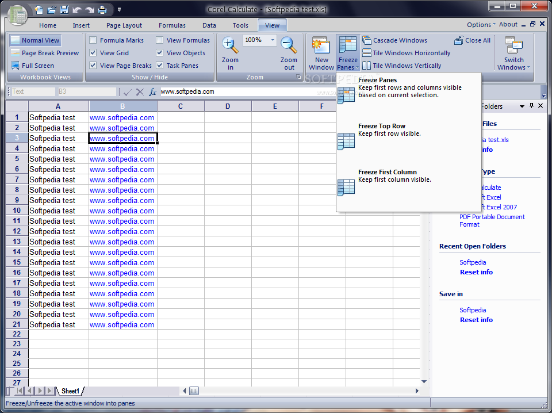
Task: Click Reset info under Recent Open Folders
Action: (x=476, y=272)
